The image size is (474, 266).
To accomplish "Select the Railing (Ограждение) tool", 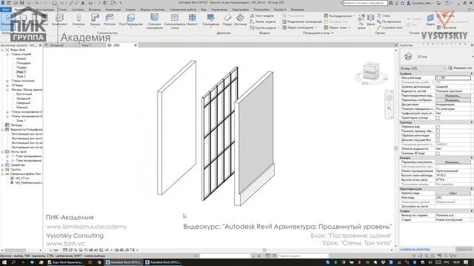I will click(210, 20).
